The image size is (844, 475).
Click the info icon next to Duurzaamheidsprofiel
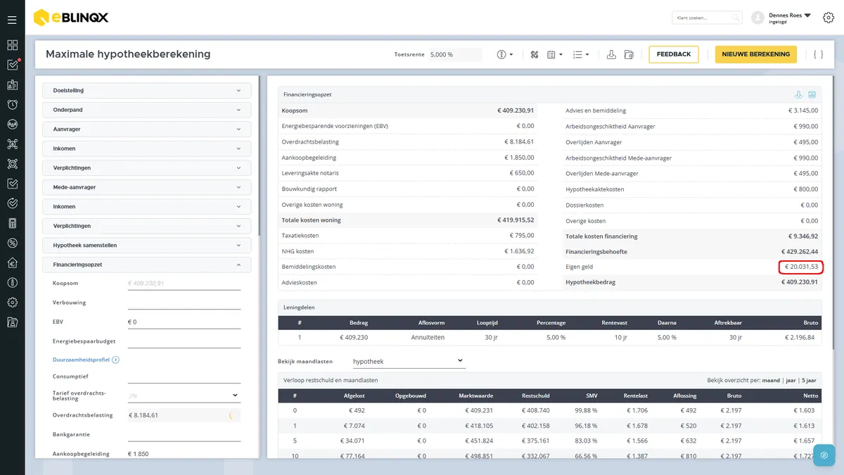coord(115,360)
